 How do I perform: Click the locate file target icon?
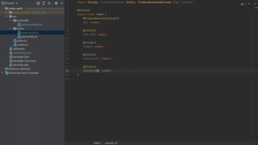point(38,3)
